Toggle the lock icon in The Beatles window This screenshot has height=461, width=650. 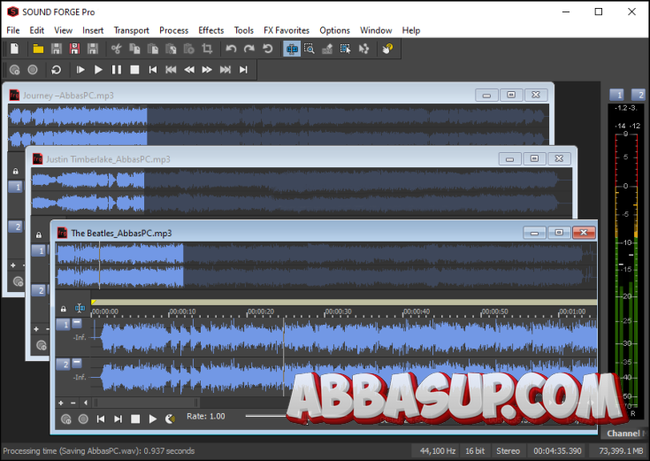point(63,309)
